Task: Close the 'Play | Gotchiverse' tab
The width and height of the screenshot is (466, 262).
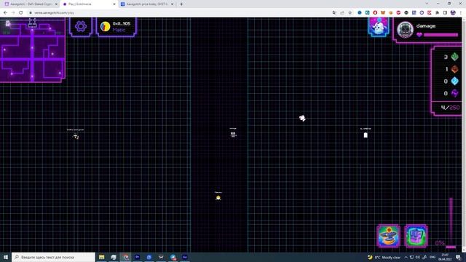Action: point(114,4)
